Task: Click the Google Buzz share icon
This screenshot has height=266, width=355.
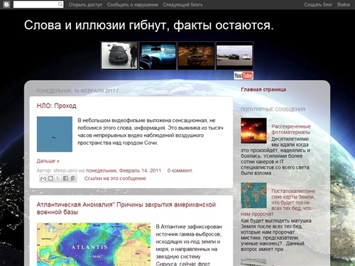Action: (73, 178)
